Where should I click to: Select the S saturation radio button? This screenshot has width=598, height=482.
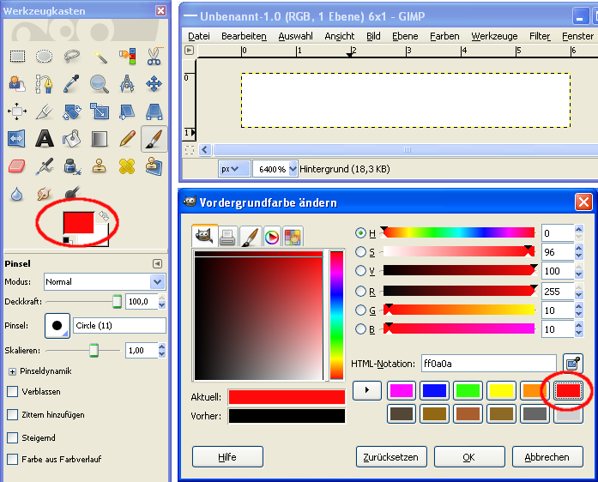(x=360, y=252)
